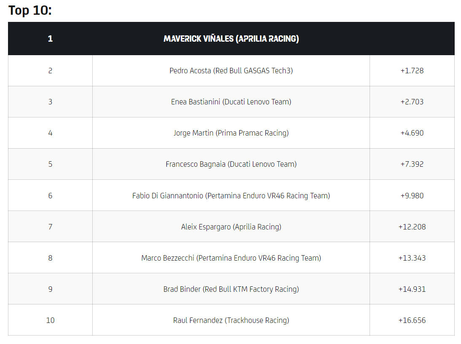
Task: Click position number 10 cell
Action: (x=50, y=320)
